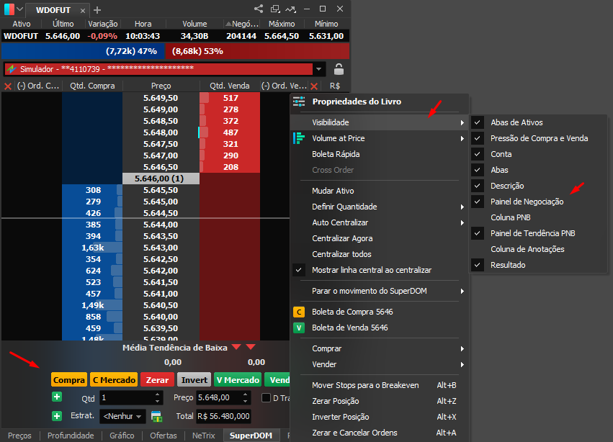Click the Zerar button

(158, 379)
